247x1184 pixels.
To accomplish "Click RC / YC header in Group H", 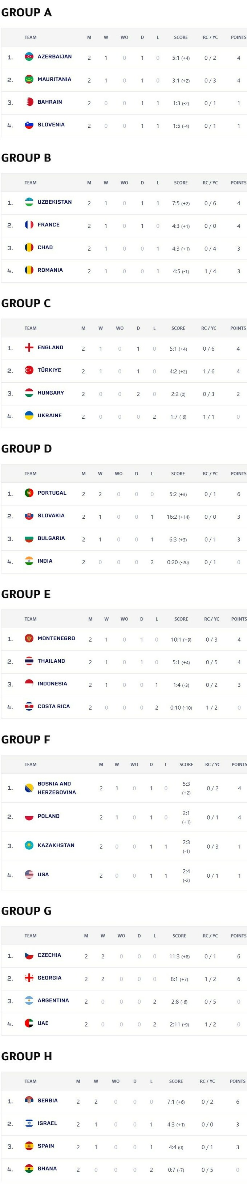I will tap(207, 1081).
